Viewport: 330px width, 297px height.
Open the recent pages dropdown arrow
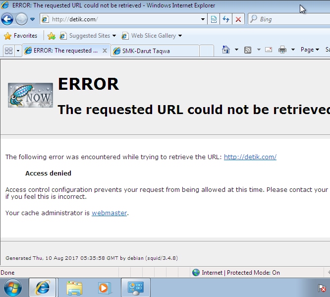[x=32, y=19]
